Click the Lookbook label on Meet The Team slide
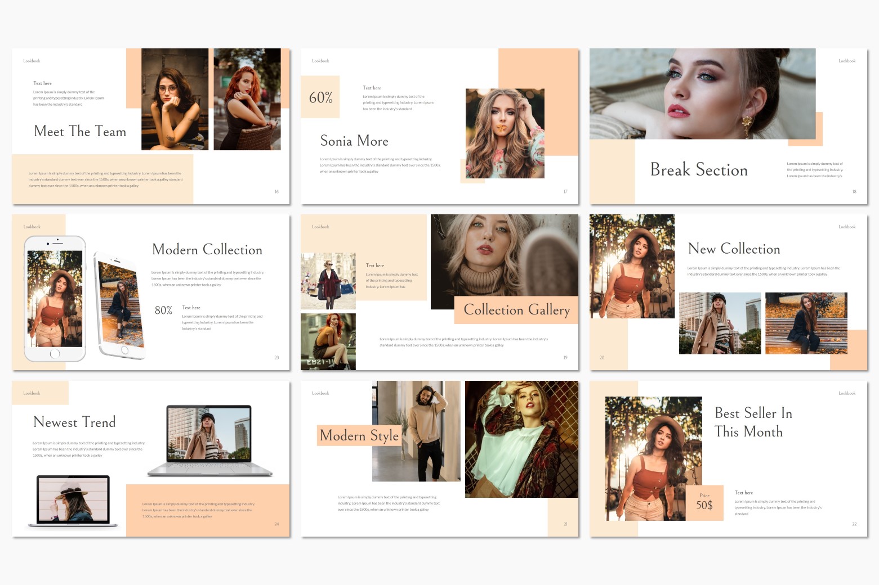This screenshot has width=879, height=585. [32, 61]
